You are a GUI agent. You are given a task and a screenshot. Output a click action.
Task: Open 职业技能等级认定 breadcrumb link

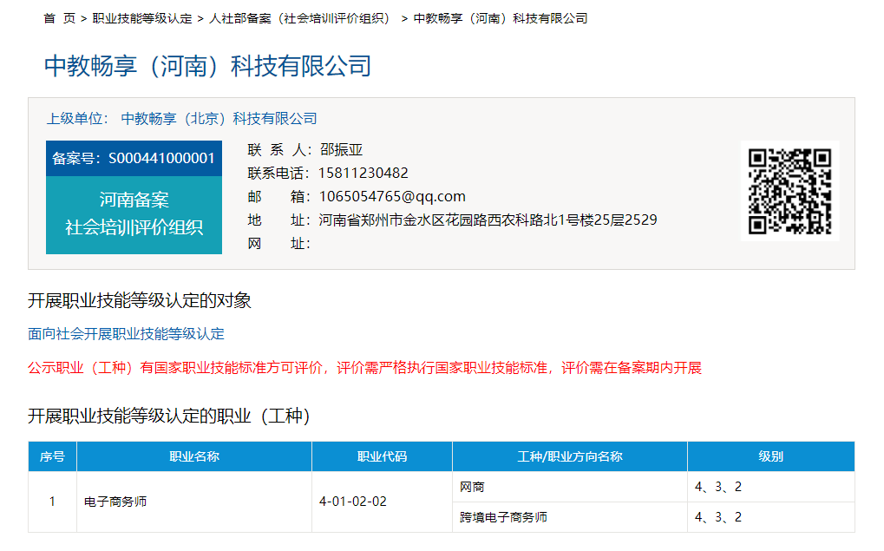[142, 18]
